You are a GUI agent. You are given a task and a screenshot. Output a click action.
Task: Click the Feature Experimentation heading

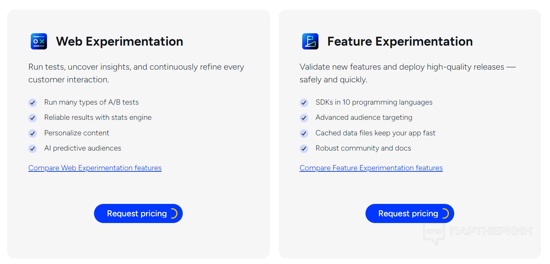coord(400,41)
